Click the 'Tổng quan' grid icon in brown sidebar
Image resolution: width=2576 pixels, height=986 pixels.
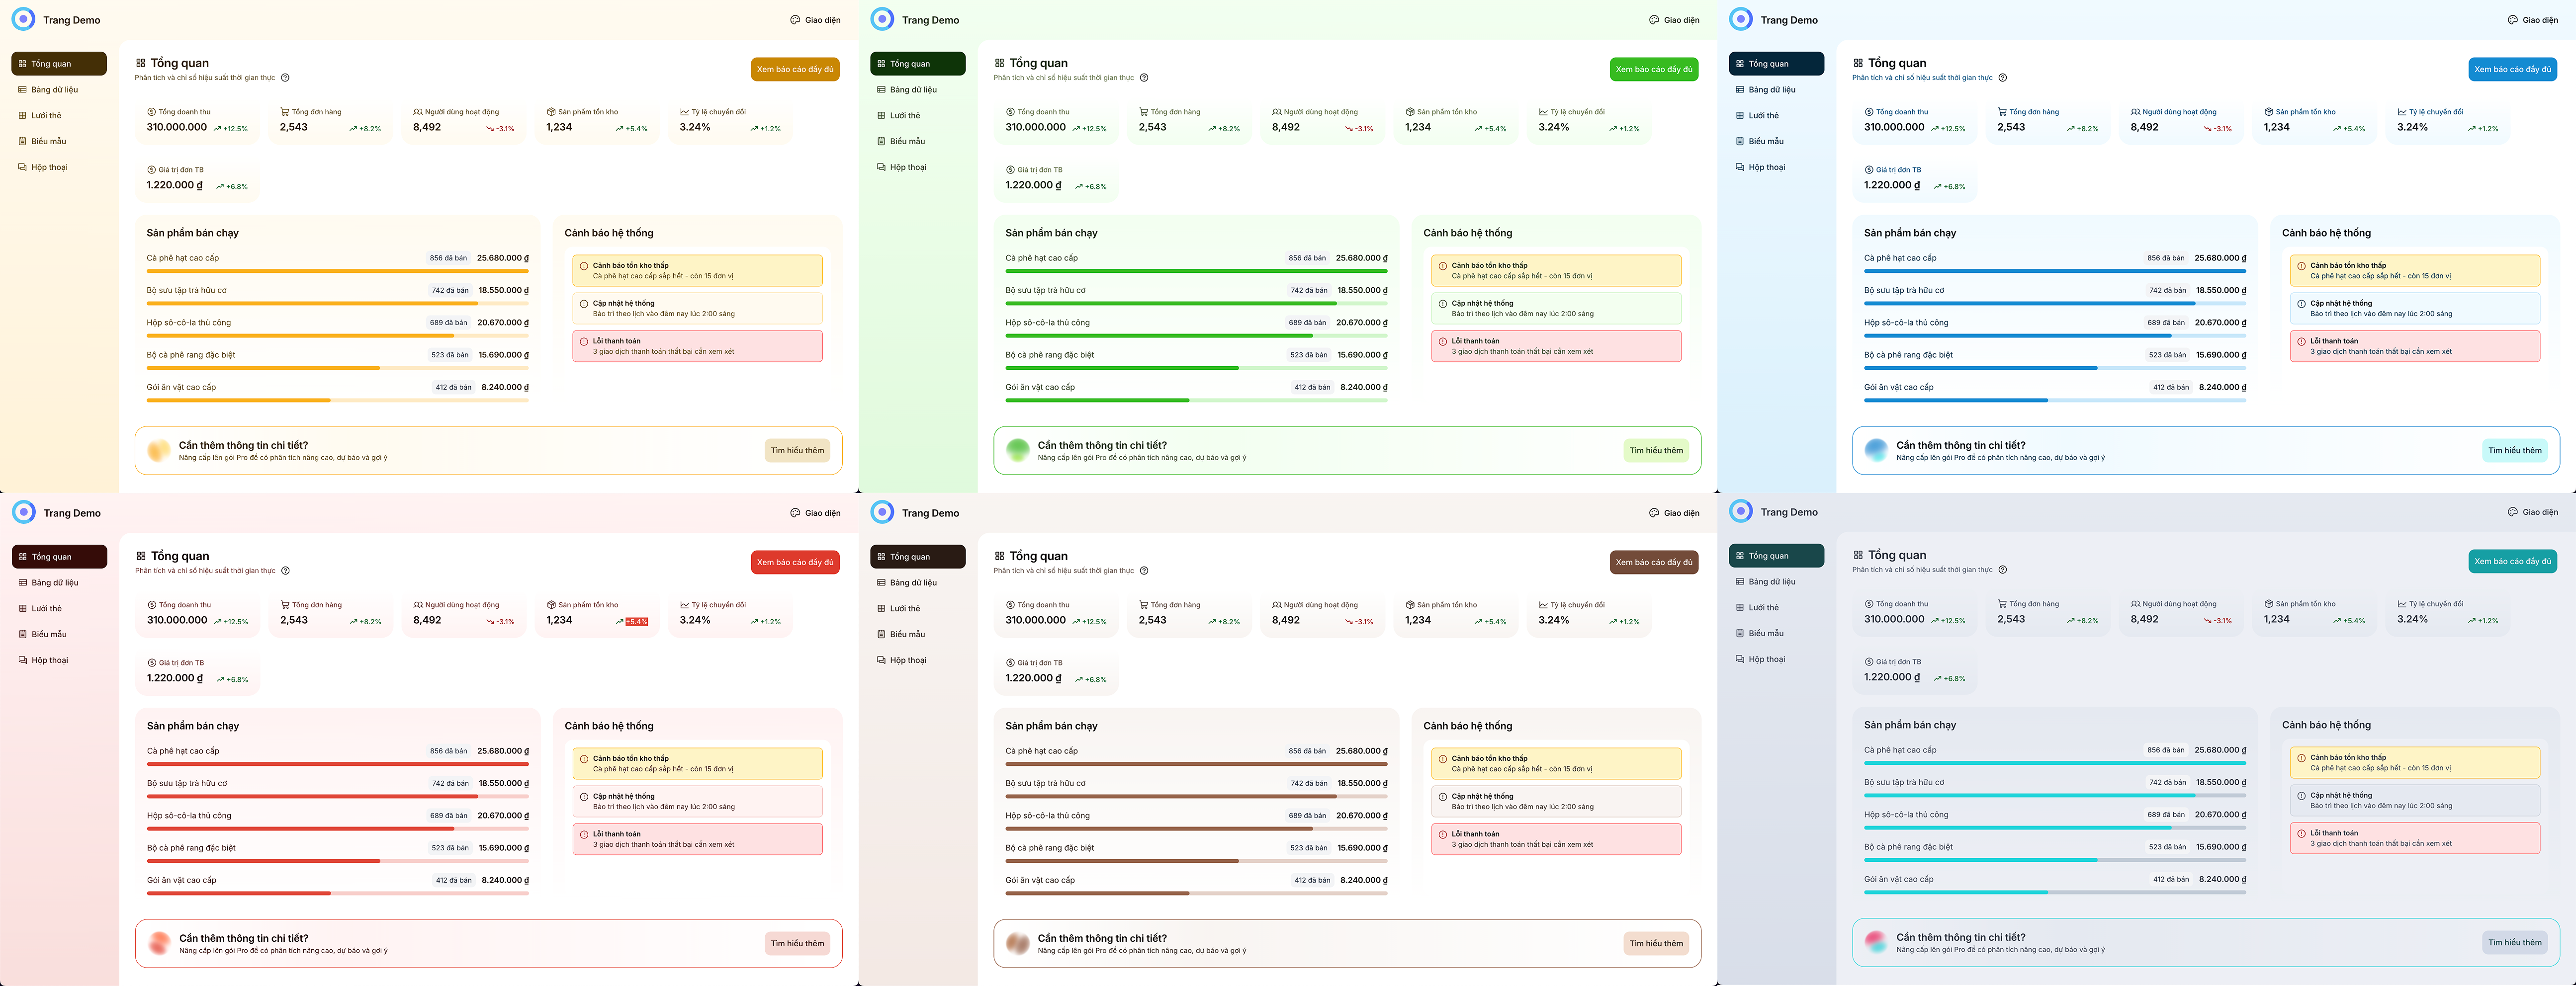tap(881, 557)
